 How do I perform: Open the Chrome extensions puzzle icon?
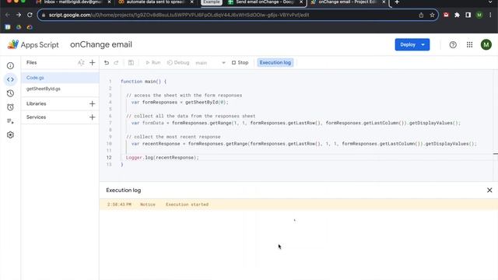[457, 15]
